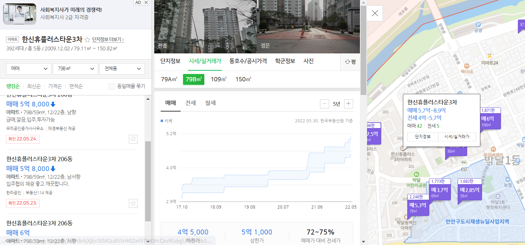
Task: Sort listings by 최신순
Action: pos(34,86)
